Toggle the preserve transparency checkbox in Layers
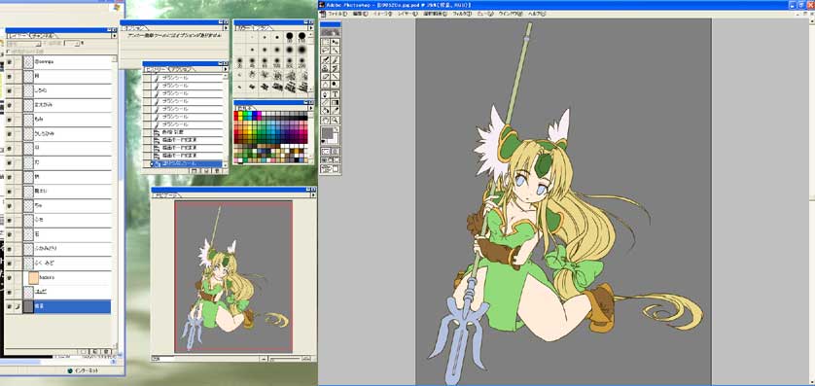815x386 pixels. [8, 52]
